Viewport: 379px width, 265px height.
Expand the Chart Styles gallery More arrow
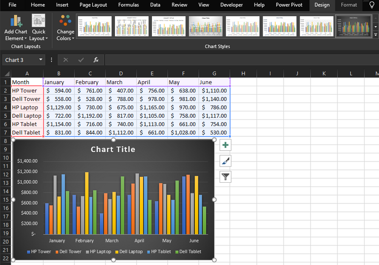(376, 35)
